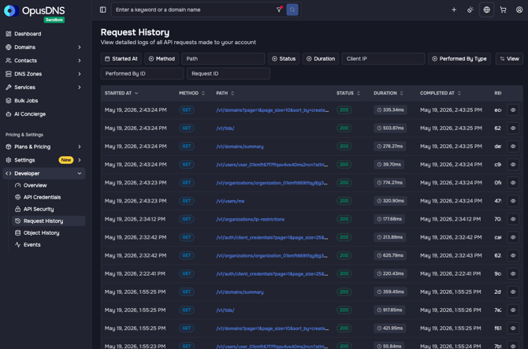View details of the 625.79ms request

click(513, 255)
